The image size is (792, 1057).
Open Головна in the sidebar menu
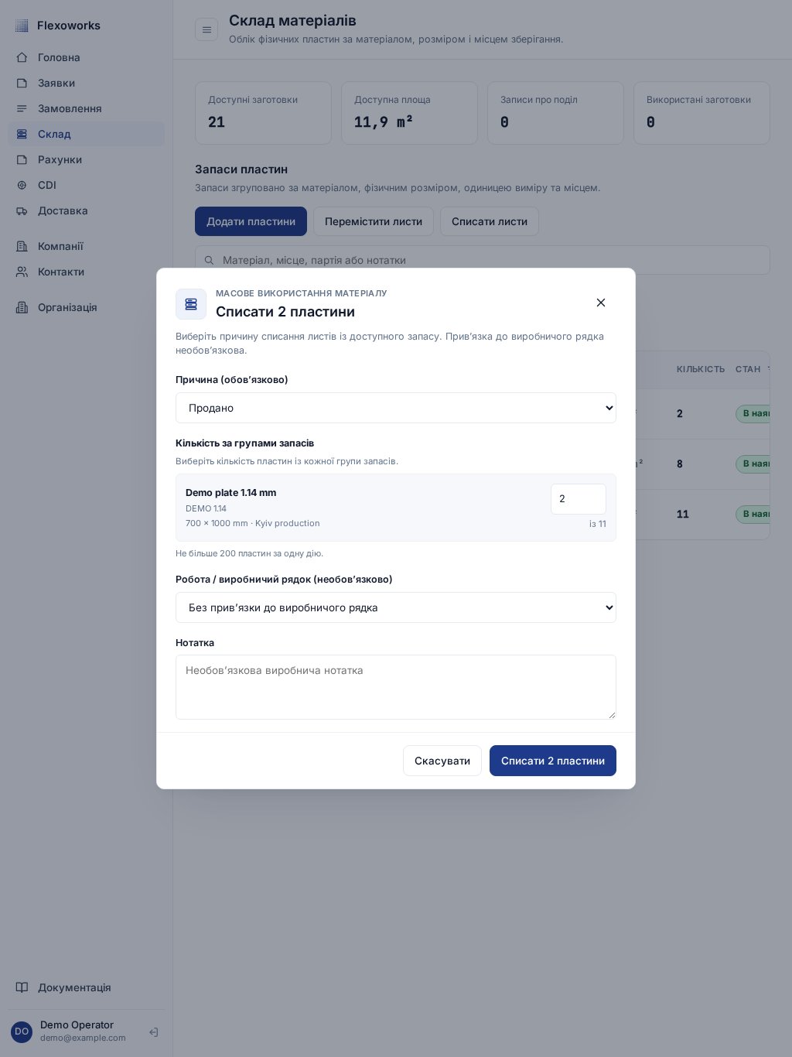[x=87, y=57]
